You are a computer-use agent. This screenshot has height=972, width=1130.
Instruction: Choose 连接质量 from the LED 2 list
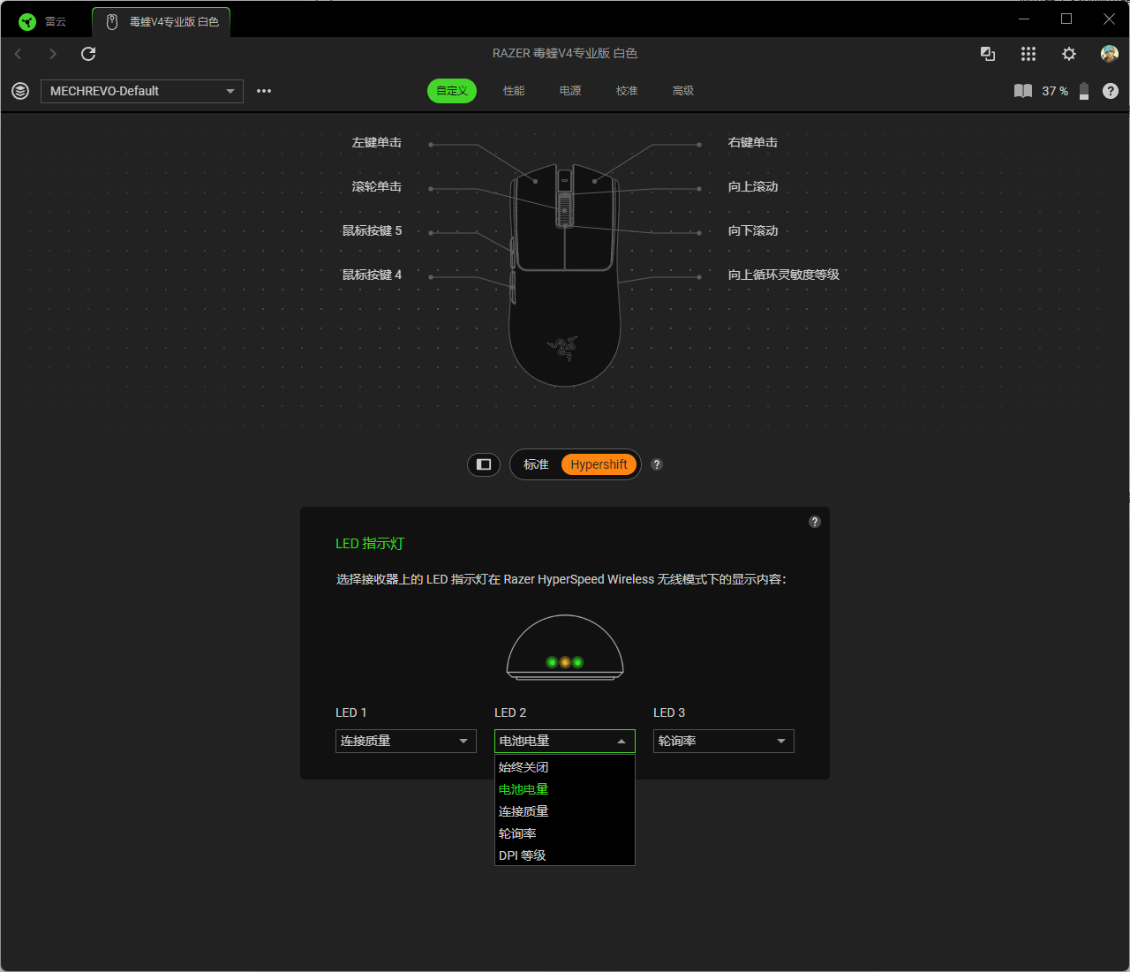tap(565, 811)
